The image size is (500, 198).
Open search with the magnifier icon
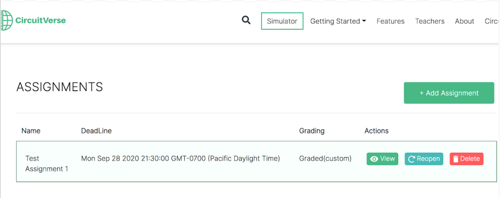[246, 20]
